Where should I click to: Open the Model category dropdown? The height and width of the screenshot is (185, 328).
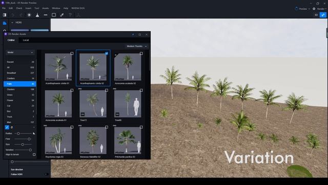(20, 52)
